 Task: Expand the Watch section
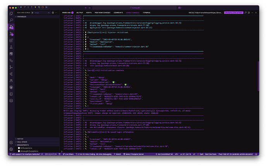(x=37, y=139)
